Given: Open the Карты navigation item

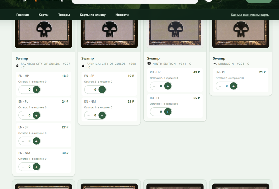Looking at the screenshot, I should click(44, 15).
